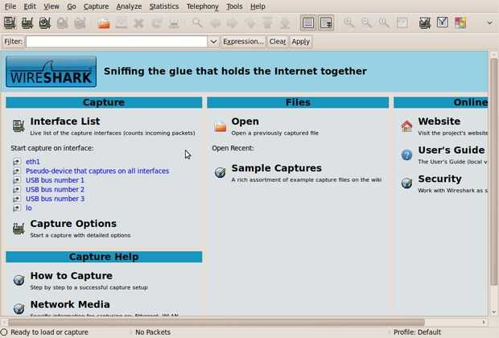Click the Find Packet magnifier icon
Image resolution: width=499 pixels, height=338 pixels.
[x=197, y=23]
